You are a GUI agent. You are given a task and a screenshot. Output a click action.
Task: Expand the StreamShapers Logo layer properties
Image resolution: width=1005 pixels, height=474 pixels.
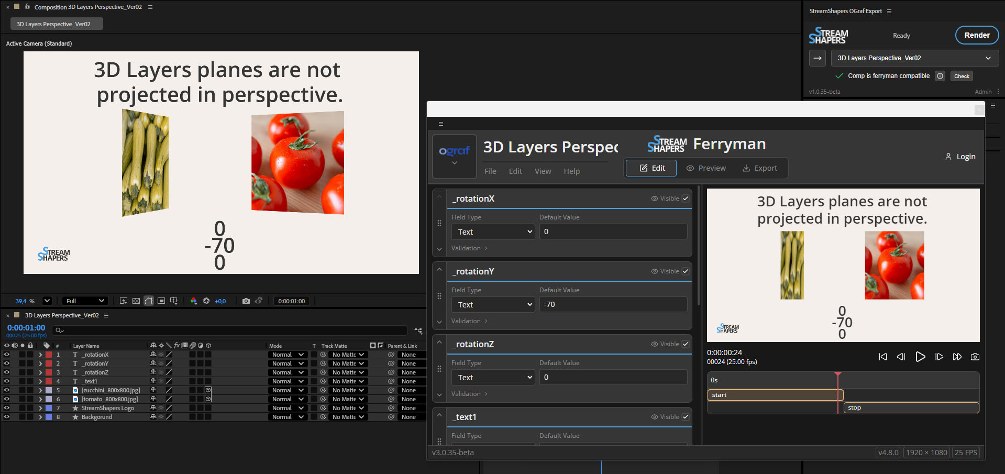40,408
